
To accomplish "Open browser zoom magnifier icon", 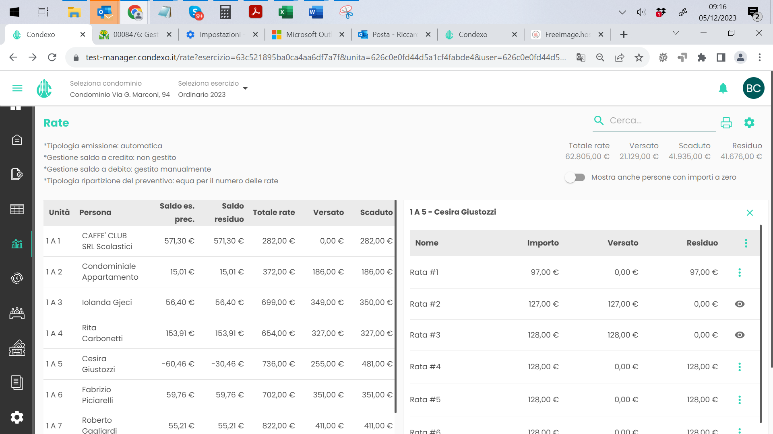I will [x=600, y=57].
